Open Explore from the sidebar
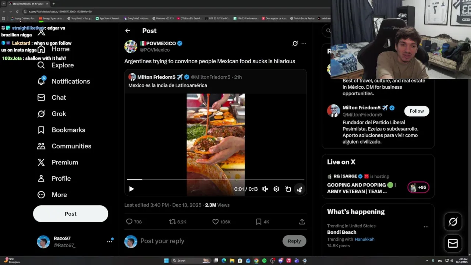Image resolution: width=471 pixels, height=265 pixels. [x=56, y=65]
